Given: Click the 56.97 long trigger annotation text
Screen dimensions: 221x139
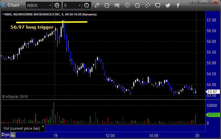Looking at the screenshot, I should (x=32, y=27).
